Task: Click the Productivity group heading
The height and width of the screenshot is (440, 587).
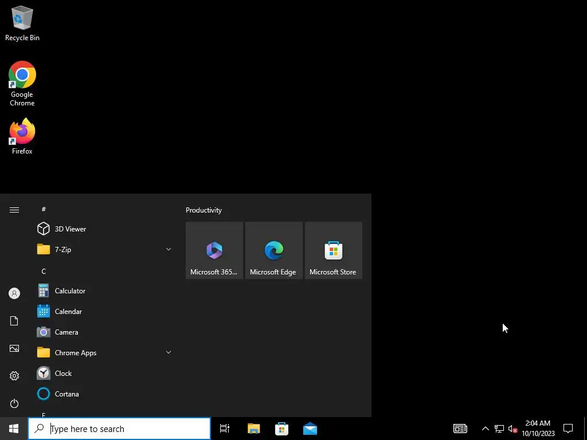Action: 204,210
